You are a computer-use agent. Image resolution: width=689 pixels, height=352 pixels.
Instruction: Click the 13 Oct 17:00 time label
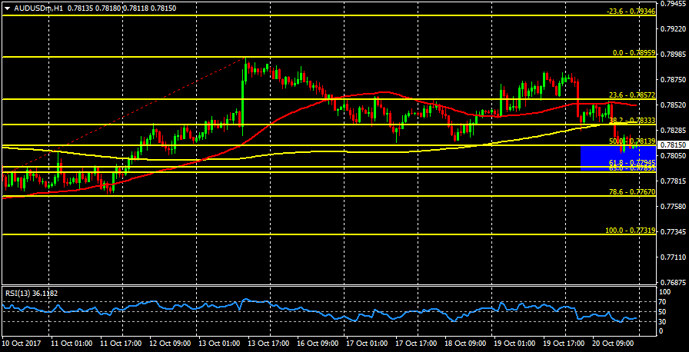point(268,344)
